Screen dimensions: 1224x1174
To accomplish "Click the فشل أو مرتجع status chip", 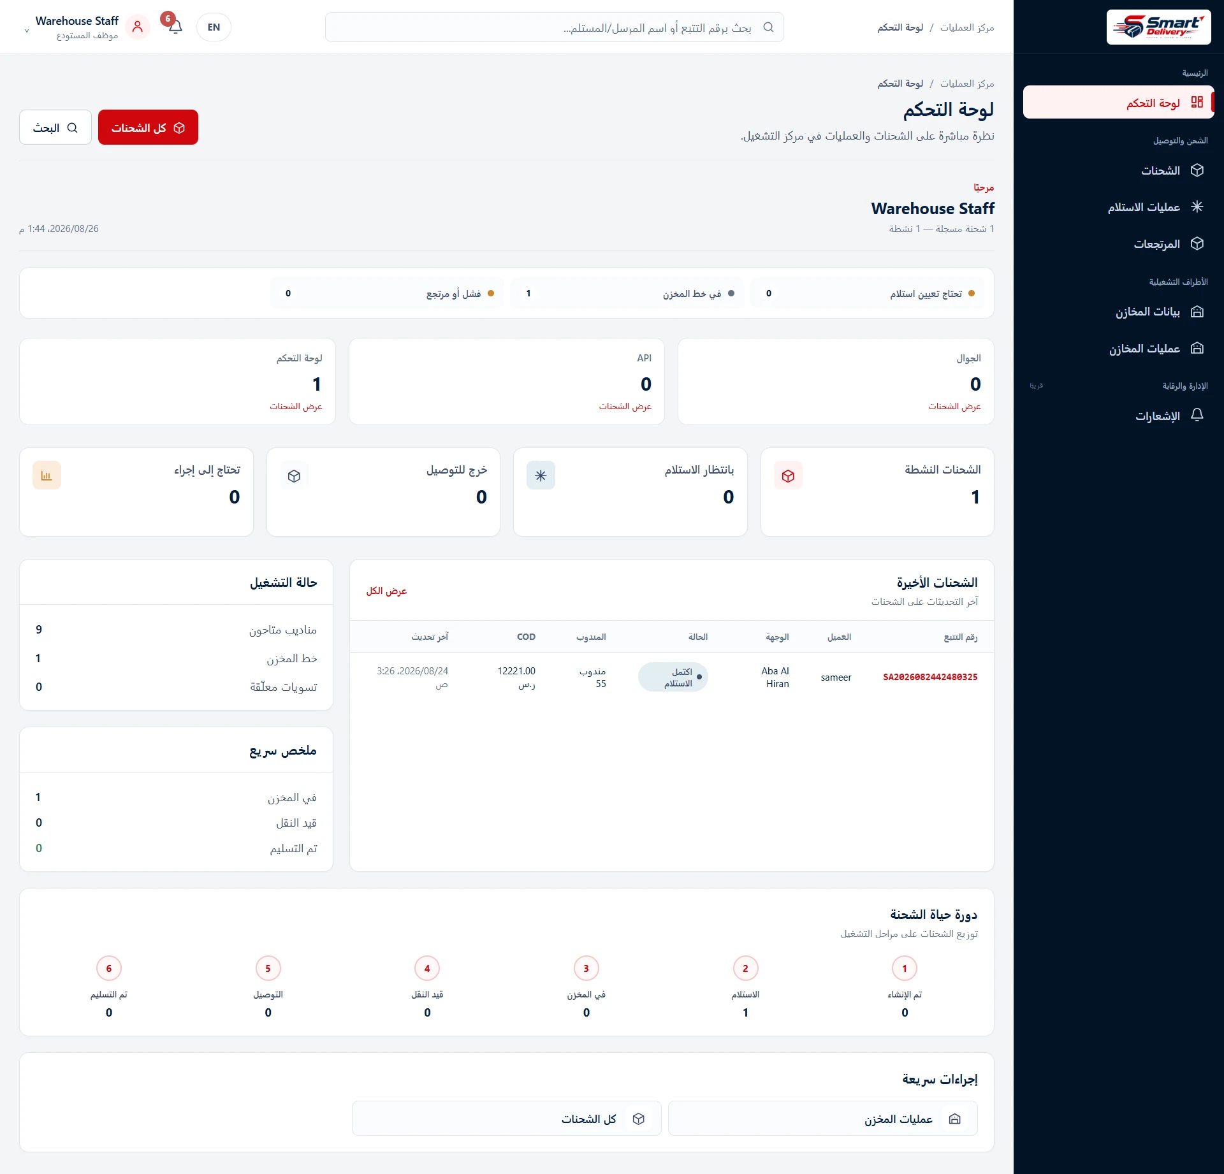I will [387, 293].
